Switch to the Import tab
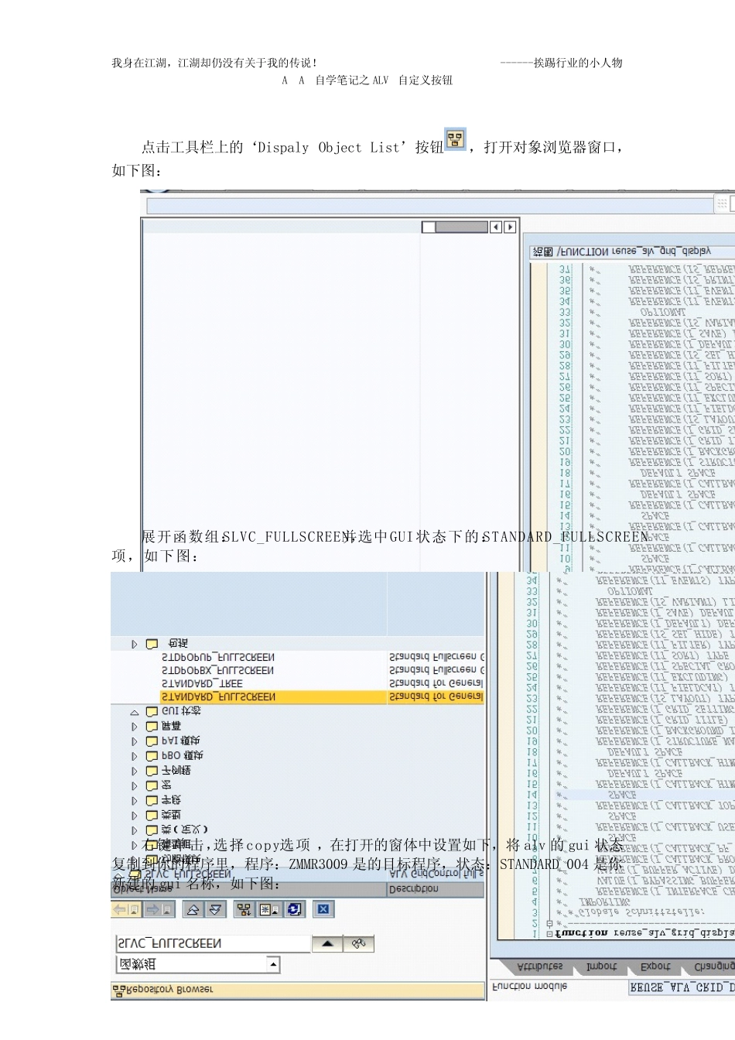 (x=601, y=966)
